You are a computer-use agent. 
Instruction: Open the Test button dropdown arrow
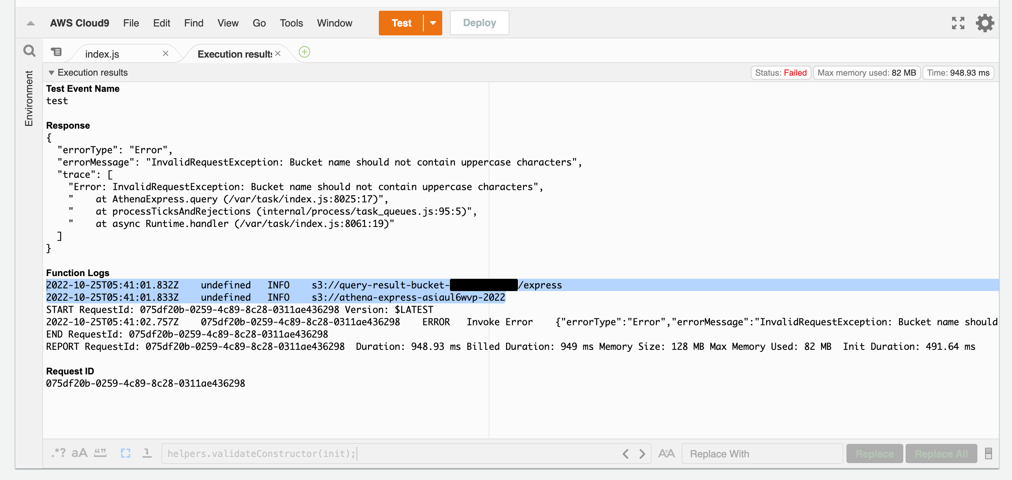[x=433, y=23]
